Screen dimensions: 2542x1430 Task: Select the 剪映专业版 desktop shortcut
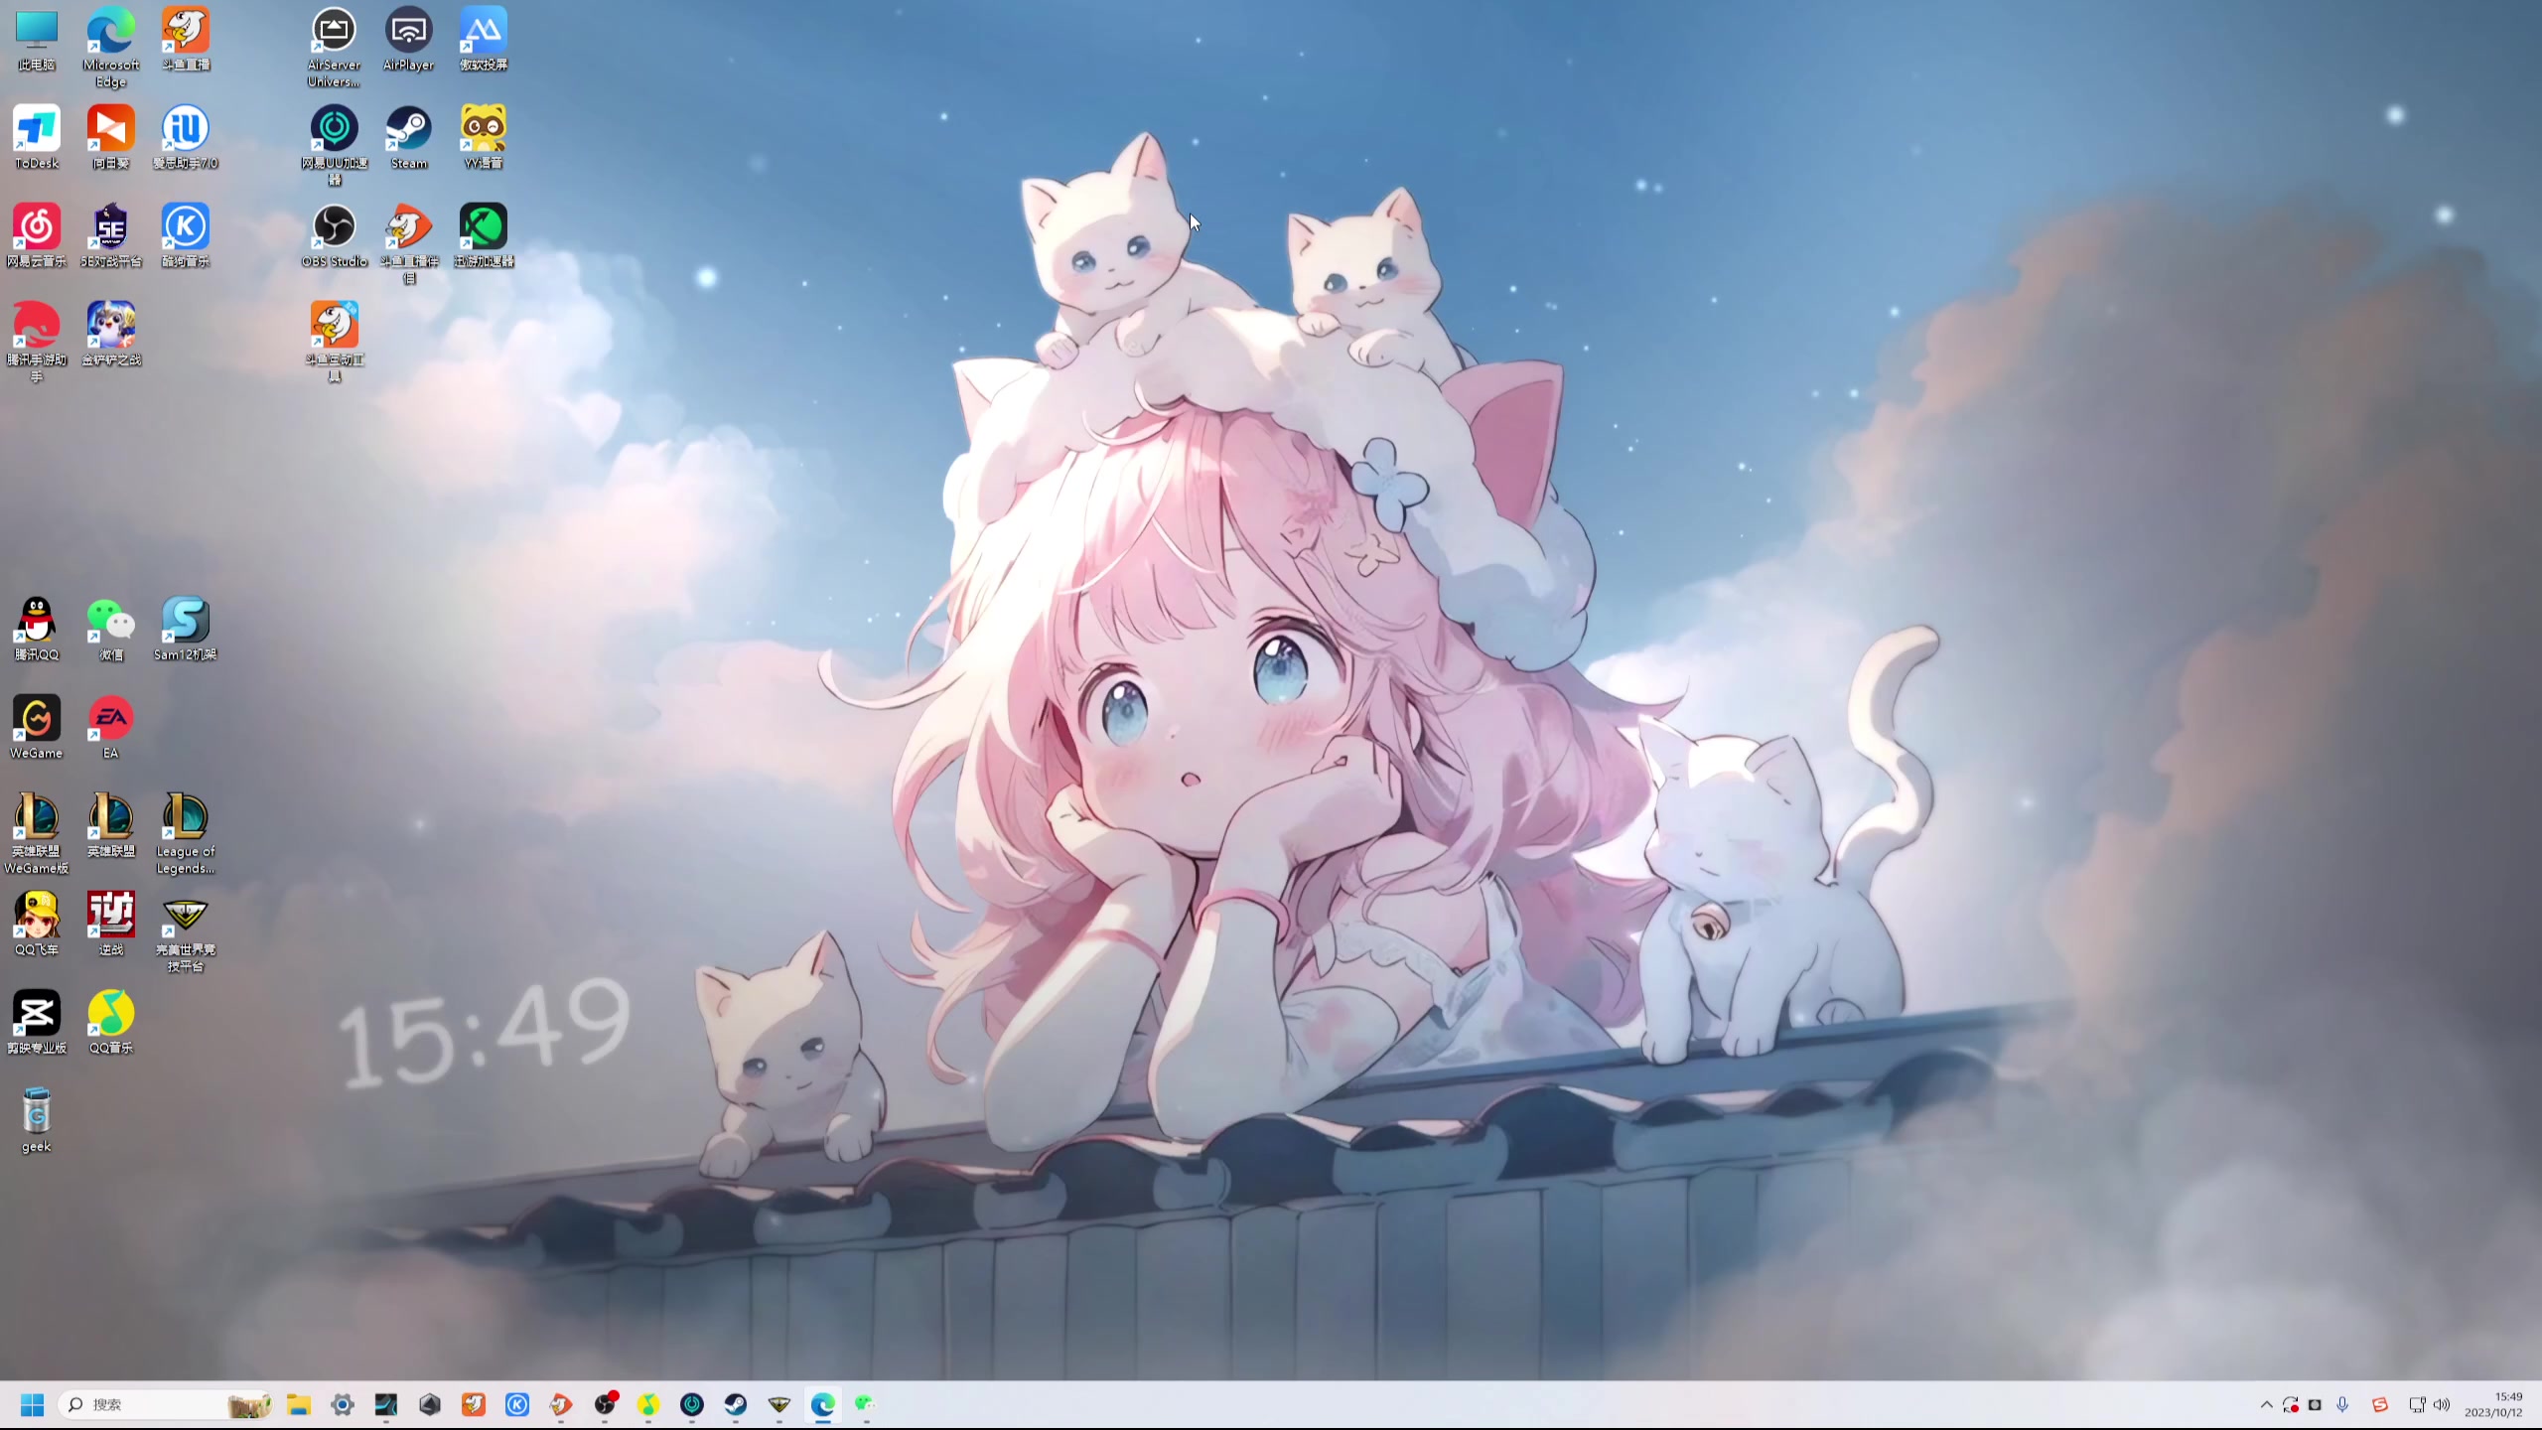(37, 1023)
